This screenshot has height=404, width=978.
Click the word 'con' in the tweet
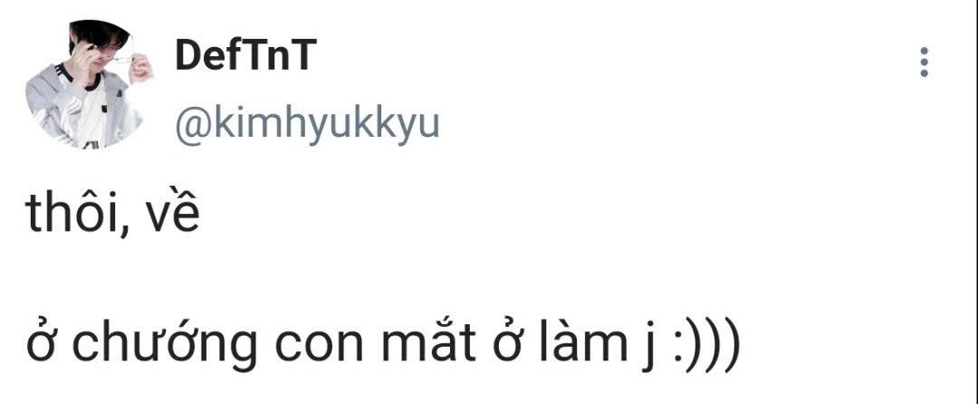point(319,346)
